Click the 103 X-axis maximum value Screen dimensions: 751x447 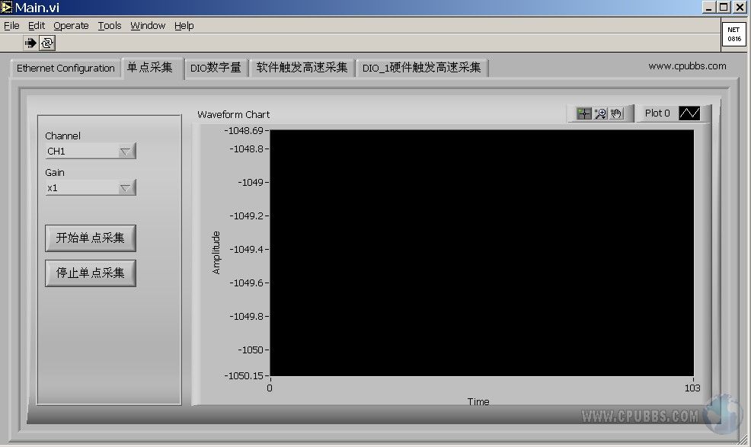[x=692, y=388]
